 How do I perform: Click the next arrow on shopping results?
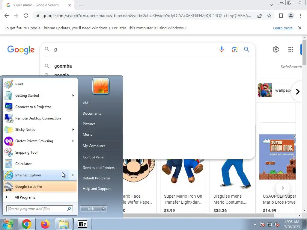(x=282, y=188)
